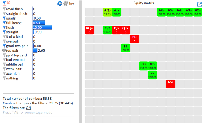Select the 65s cell in the matrix
The image size is (205, 123).
click(x=170, y=84)
